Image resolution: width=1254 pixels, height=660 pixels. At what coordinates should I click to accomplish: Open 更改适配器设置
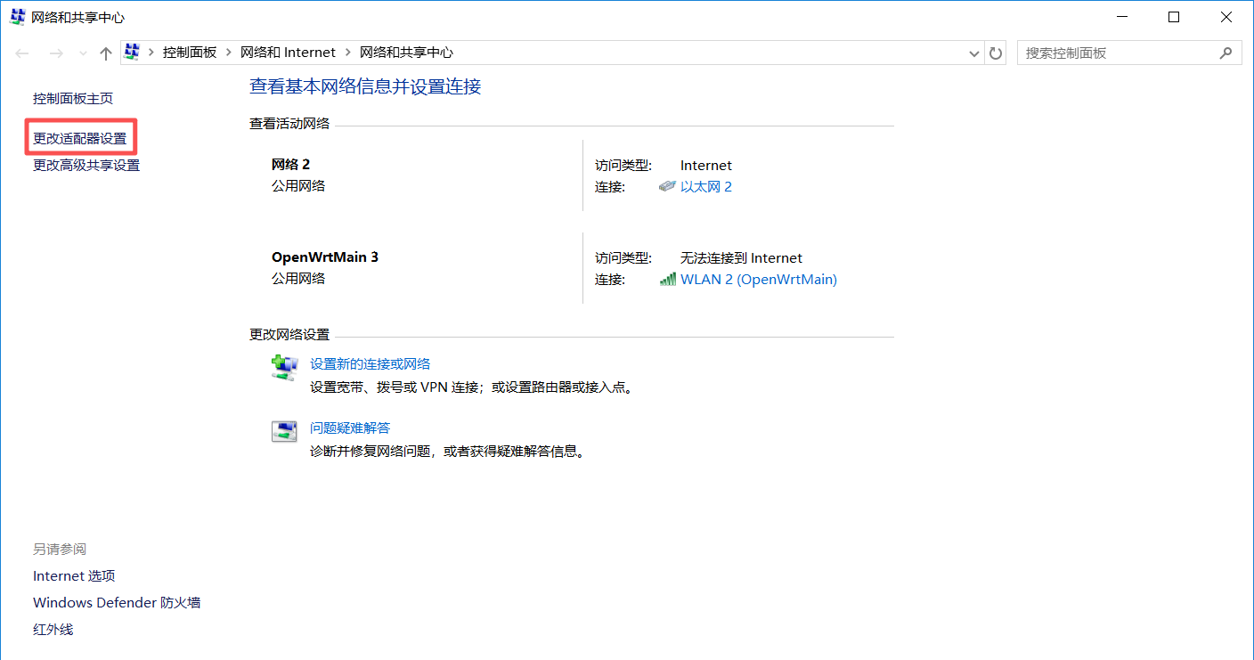[x=80, y=136]
